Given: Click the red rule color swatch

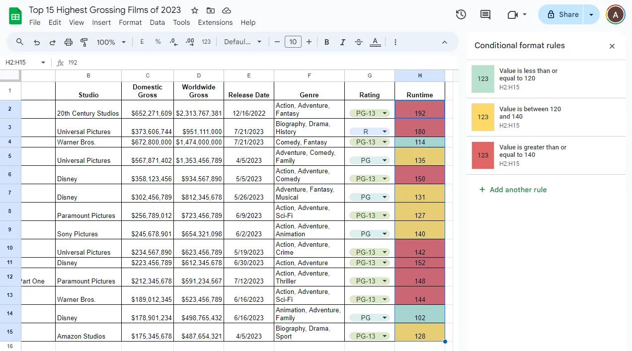Looking at the screenshot, I should click(483, 155).
